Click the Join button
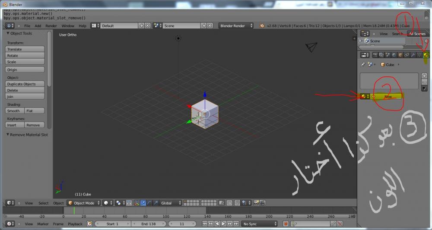 pyautogui.click(x=25, y=97)
